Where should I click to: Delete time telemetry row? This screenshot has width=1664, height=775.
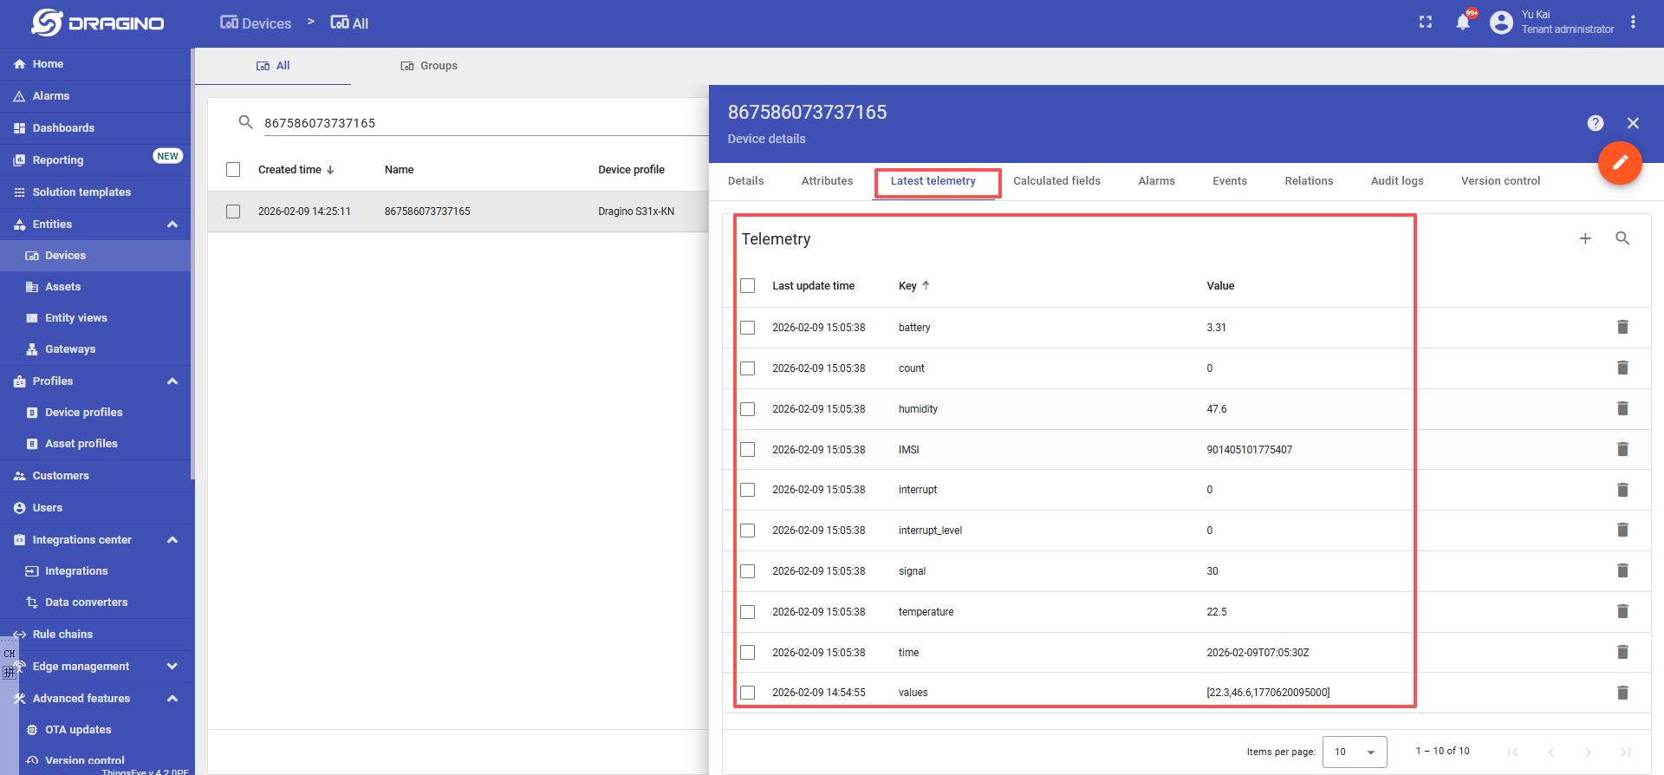click(x=1622, y=652)
